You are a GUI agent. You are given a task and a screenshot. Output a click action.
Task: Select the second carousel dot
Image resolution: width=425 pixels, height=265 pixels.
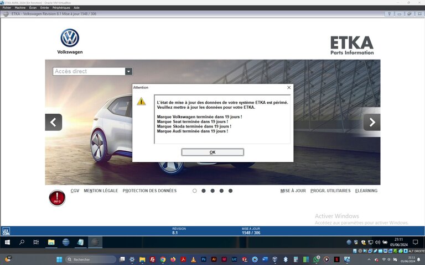(x=204, y=191)
